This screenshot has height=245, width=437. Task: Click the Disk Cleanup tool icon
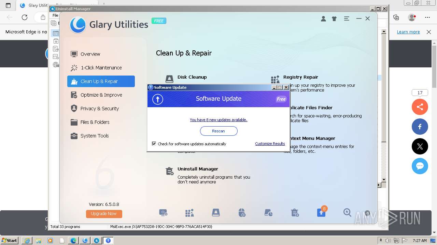tap(169, 79)
